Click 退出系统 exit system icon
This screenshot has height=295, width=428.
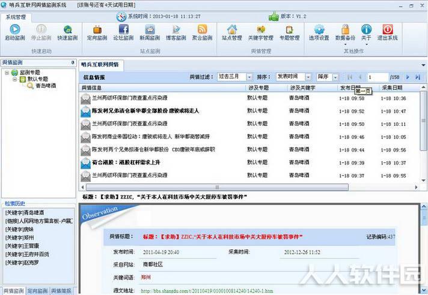coord(388,29)
